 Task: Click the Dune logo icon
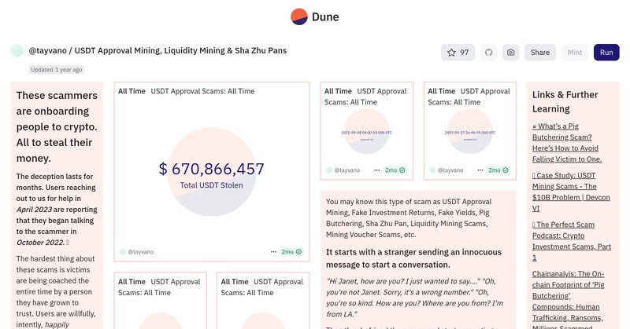tap(299, 16)
